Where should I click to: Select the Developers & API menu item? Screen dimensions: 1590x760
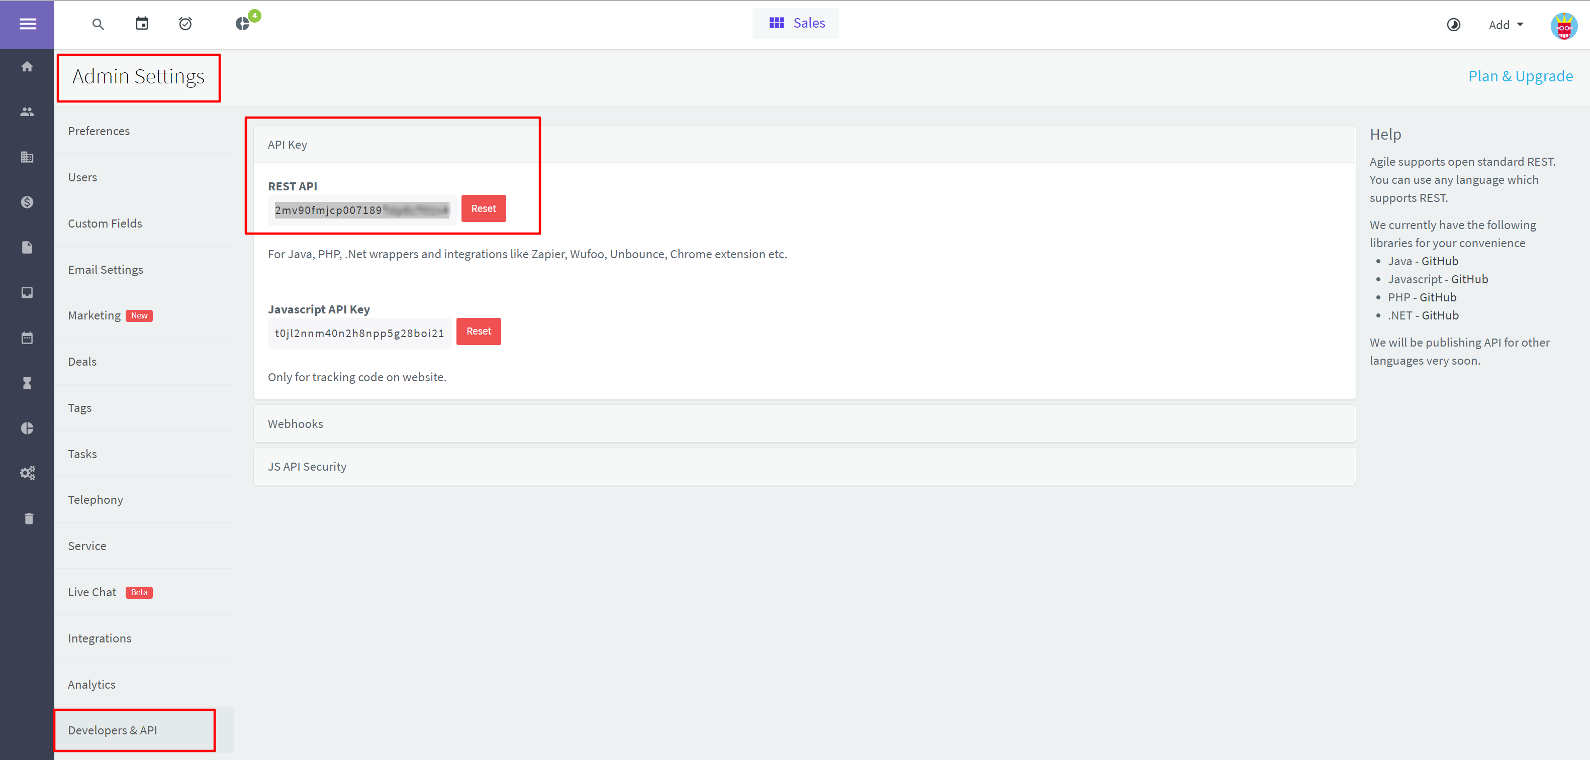tap(111, 729)
